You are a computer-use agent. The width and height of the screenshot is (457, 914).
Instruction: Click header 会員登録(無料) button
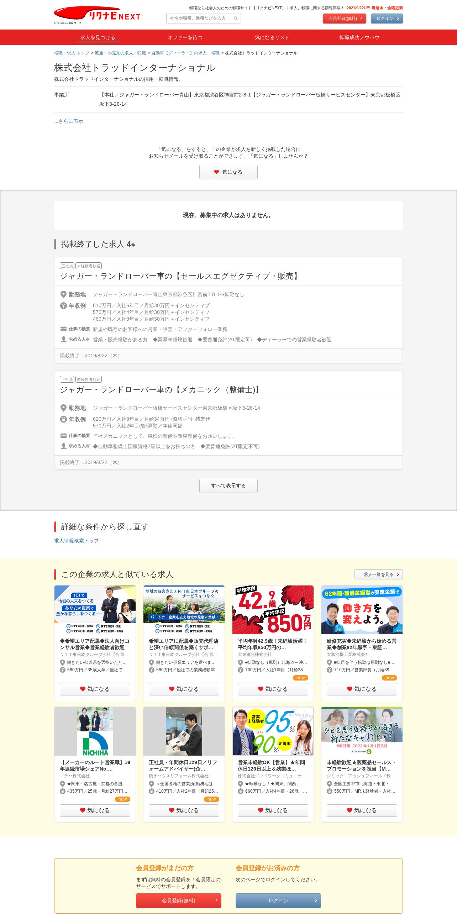click(x=345, y=19)
